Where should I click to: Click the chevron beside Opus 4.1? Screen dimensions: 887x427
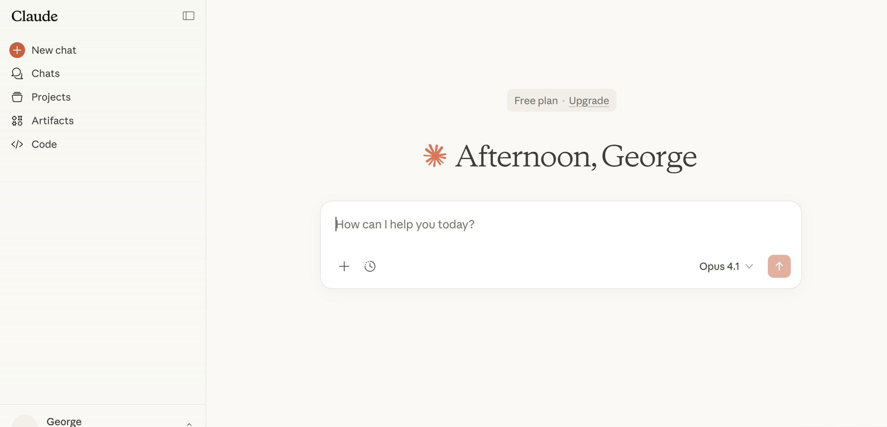(x=749, y=266)
